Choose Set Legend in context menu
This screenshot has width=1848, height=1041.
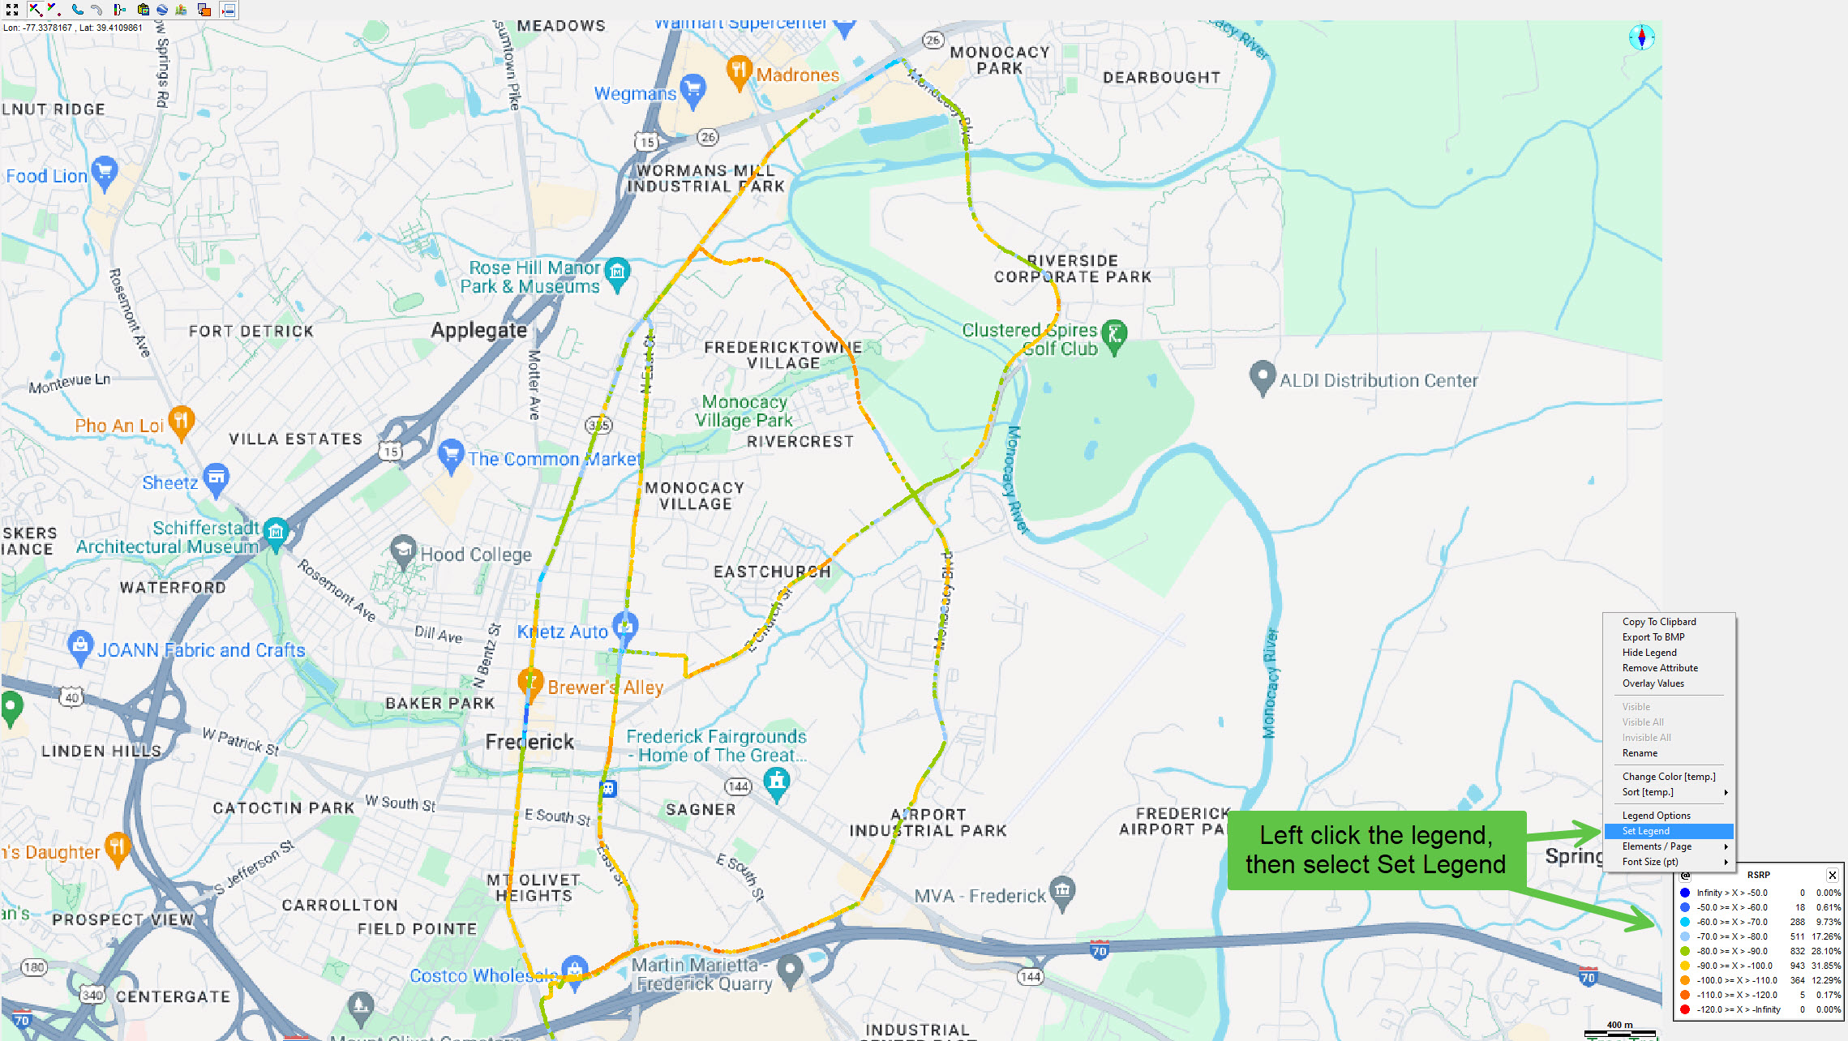coord(1670,831)
